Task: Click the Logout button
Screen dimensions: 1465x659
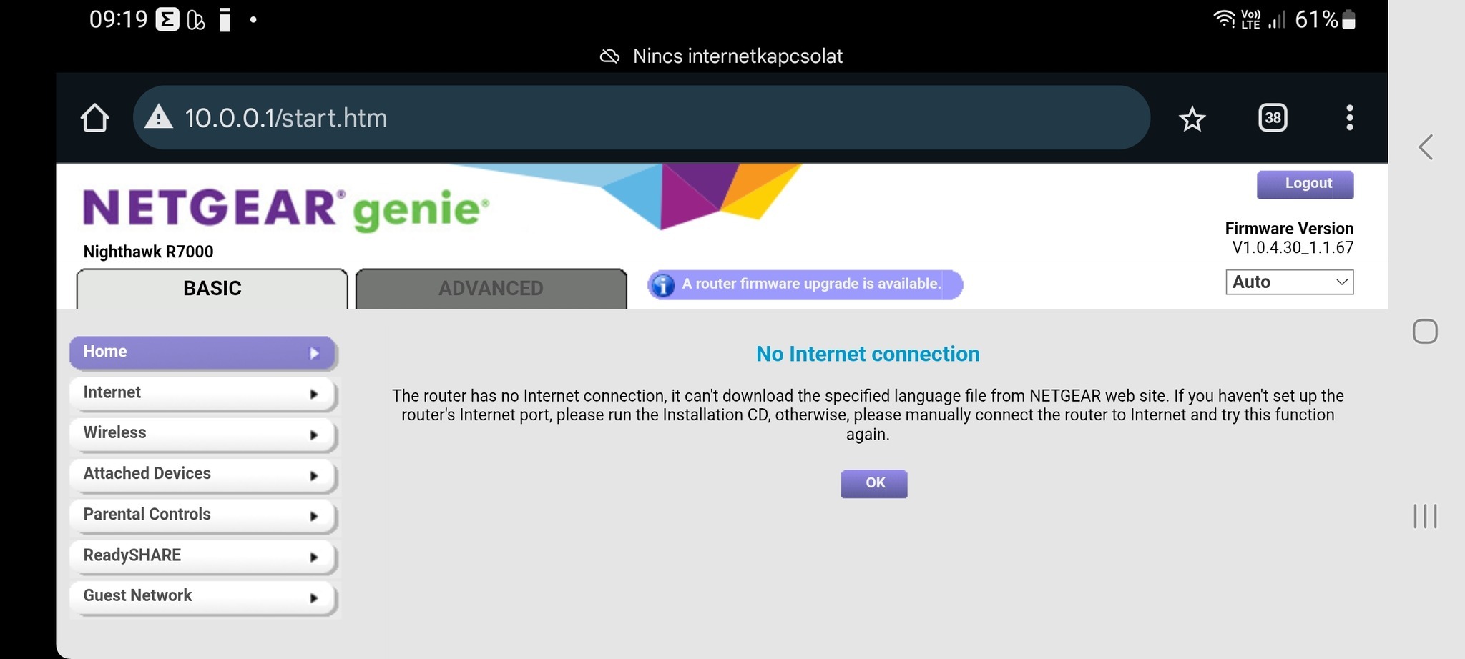Action: coord(1305,184)
